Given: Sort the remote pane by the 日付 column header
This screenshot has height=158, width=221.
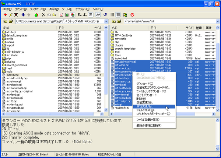Looking at the screenshot, I should [x=163, y=28].
